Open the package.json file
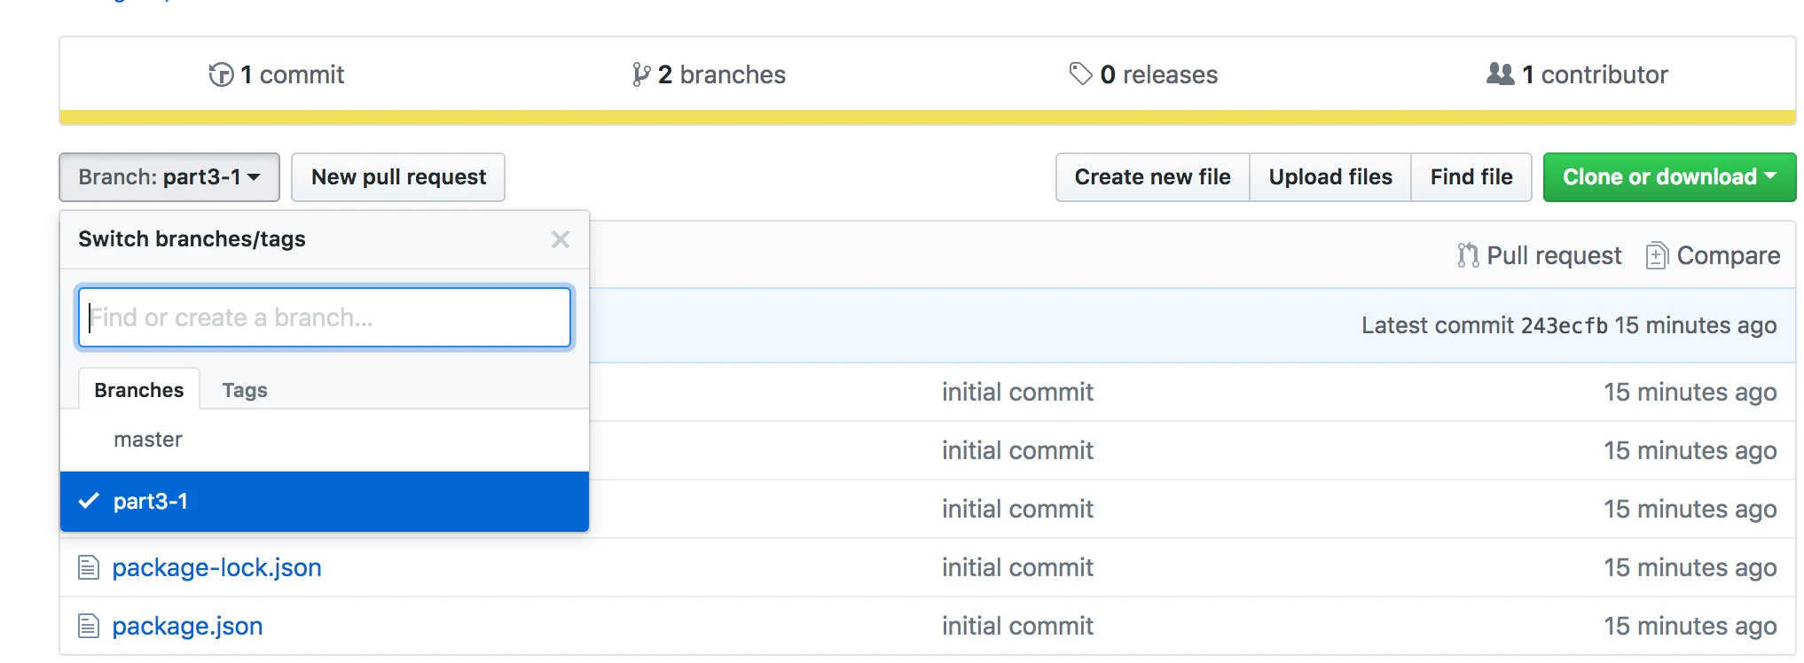This screenshot has height=663, width=1804. pyautogui.click(x=187, y=626)
